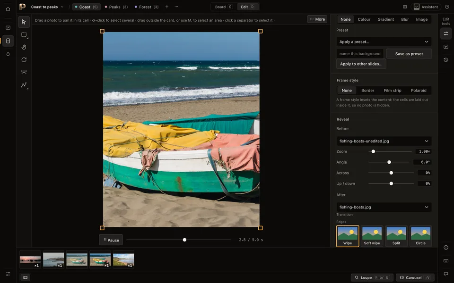Open the help question mark icon
The width and height of the screenshot is (454, 283).
447,7
